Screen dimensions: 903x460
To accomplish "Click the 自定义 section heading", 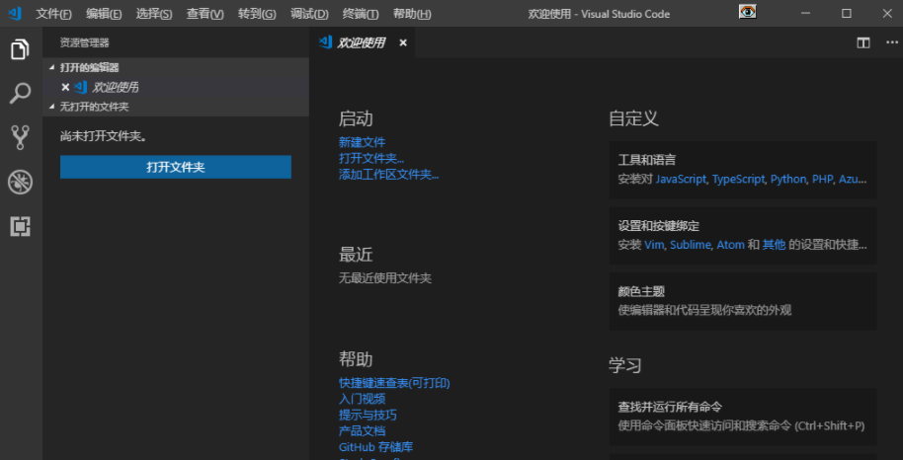I will (633, 118).
